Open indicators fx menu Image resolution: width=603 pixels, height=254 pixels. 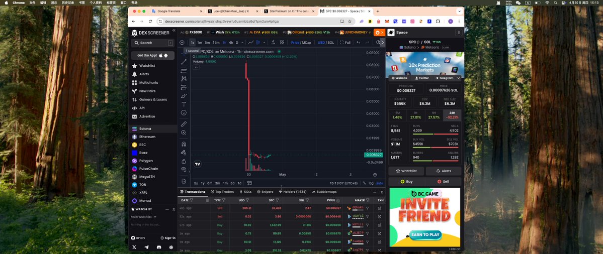click(x=273, y=43)
